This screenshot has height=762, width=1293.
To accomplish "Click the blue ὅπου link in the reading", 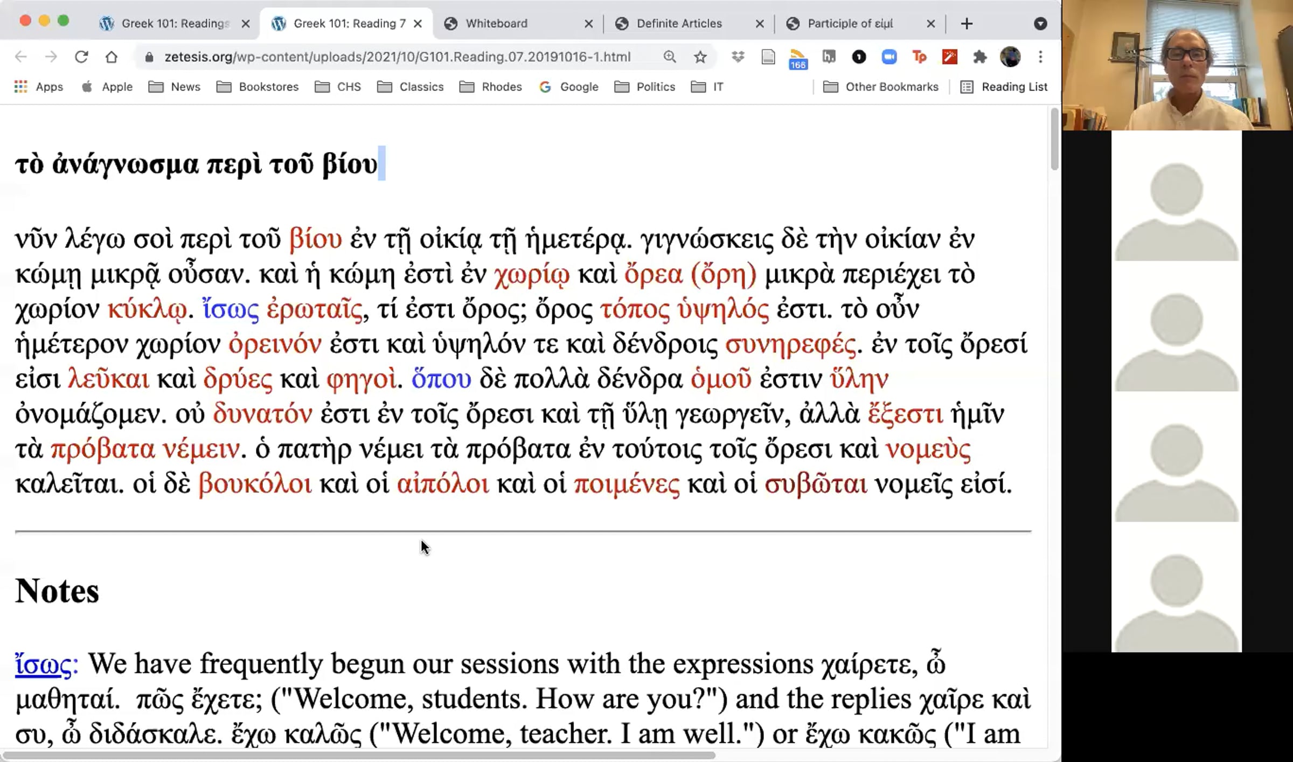I will [441, 379].
